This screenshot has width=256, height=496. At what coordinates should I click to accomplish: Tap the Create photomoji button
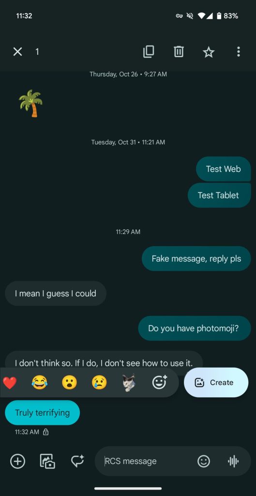point(216,383)
